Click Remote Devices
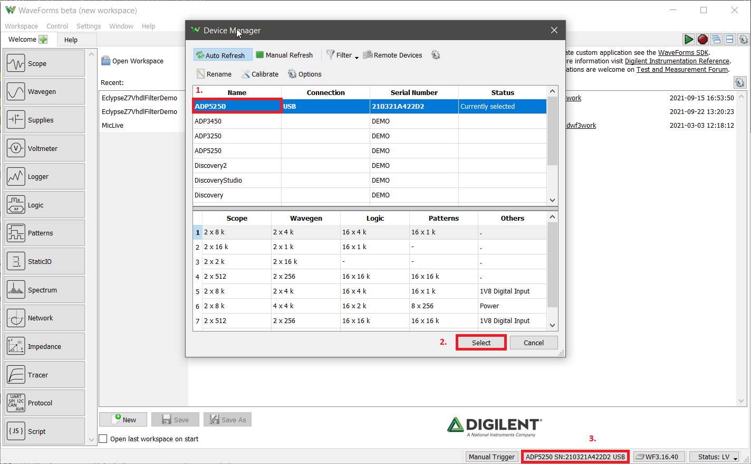 tap(392, 55)
